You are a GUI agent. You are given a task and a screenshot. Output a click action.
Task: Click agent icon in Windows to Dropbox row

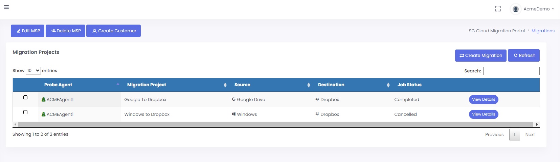coord(43,114)
